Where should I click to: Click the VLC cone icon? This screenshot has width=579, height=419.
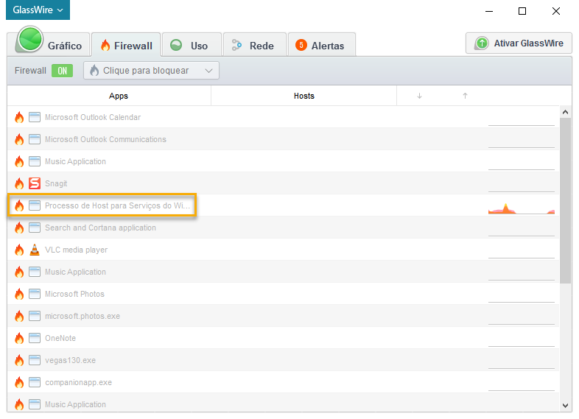point(35,250)
